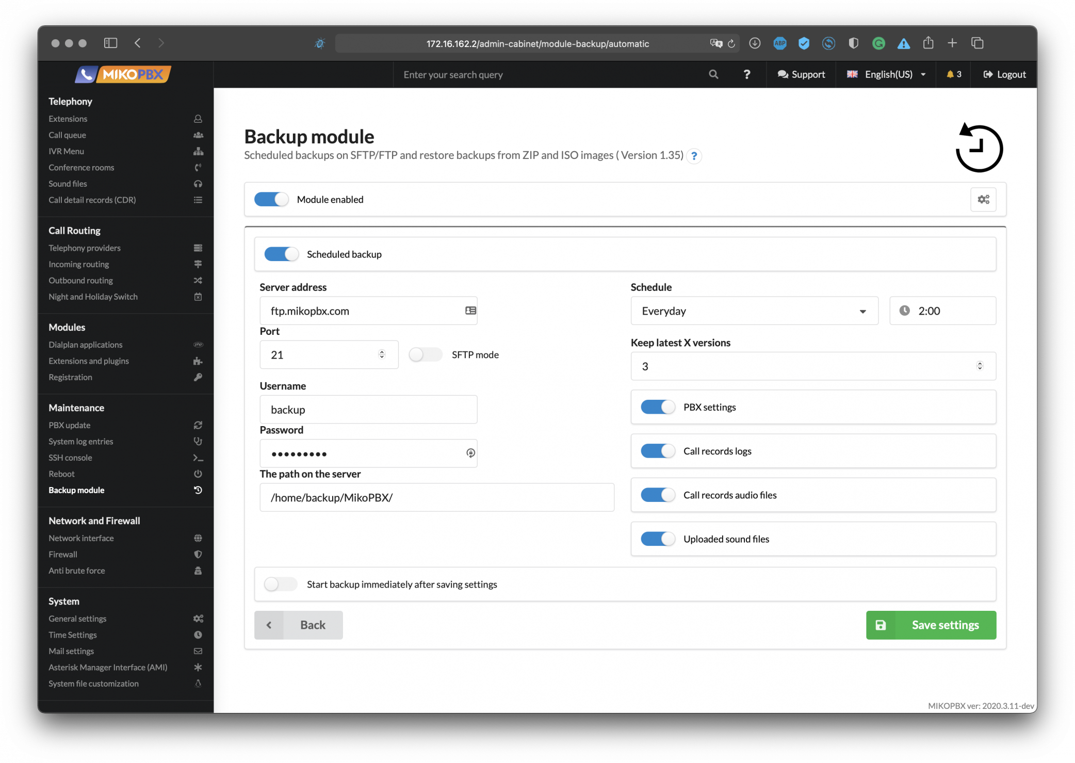
Task: Click the Reboot power icon
Action: tap(198, 474)
